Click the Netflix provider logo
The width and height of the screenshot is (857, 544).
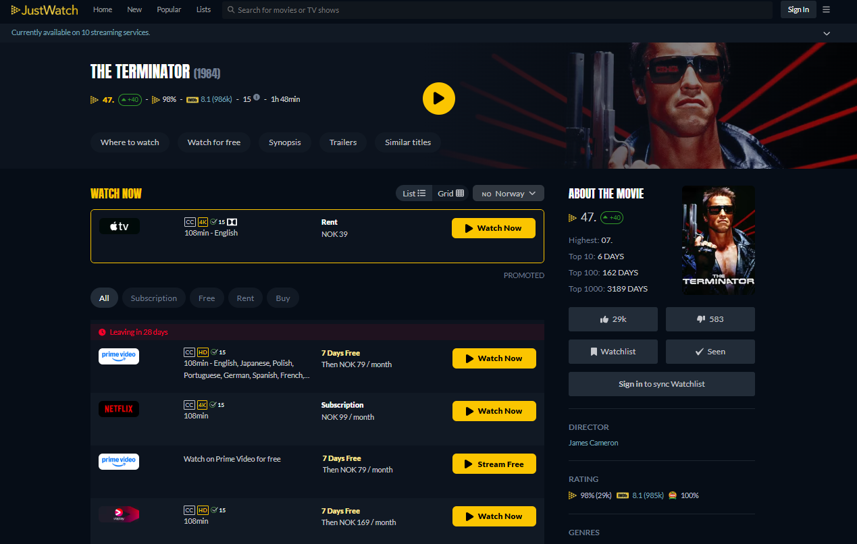click(x=119, y=408)
